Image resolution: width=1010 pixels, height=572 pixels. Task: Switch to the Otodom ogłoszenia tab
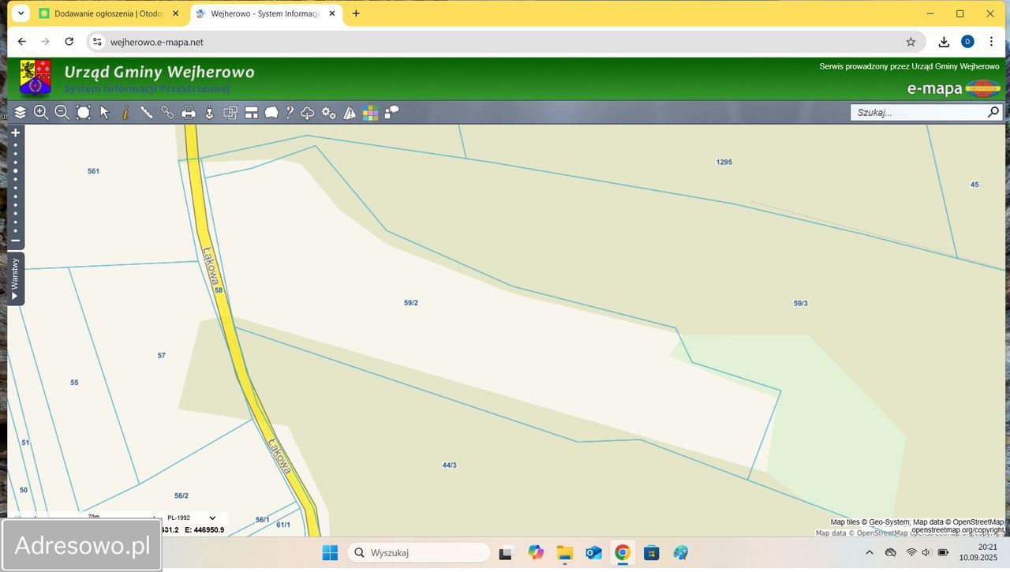tap(109, 13)
